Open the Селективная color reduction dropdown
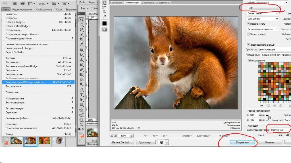This screenshot has height=163, width=291. click(x=262, y=13)
